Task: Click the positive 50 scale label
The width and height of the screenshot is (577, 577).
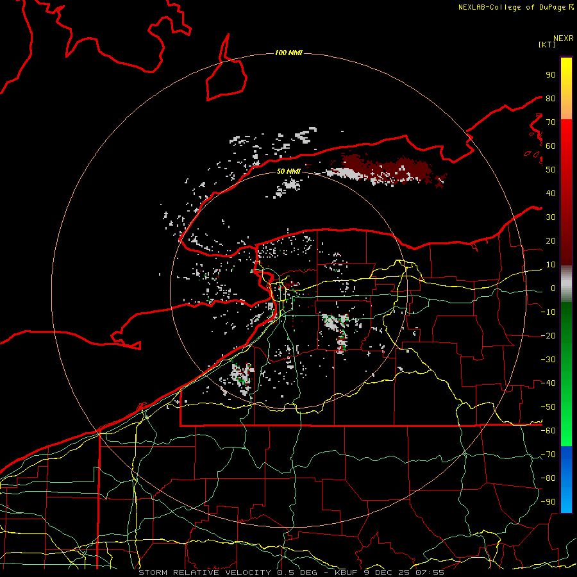Action: click(x=551, y=170)
